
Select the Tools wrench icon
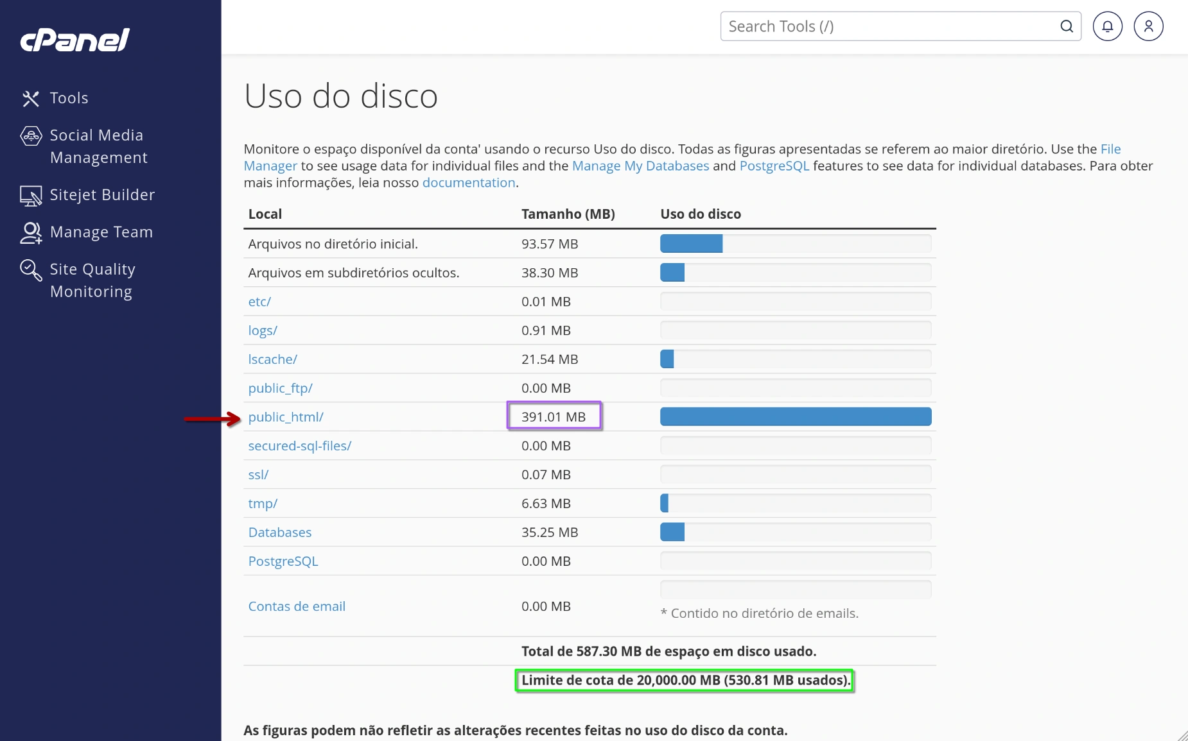click(x=30, y=98)
